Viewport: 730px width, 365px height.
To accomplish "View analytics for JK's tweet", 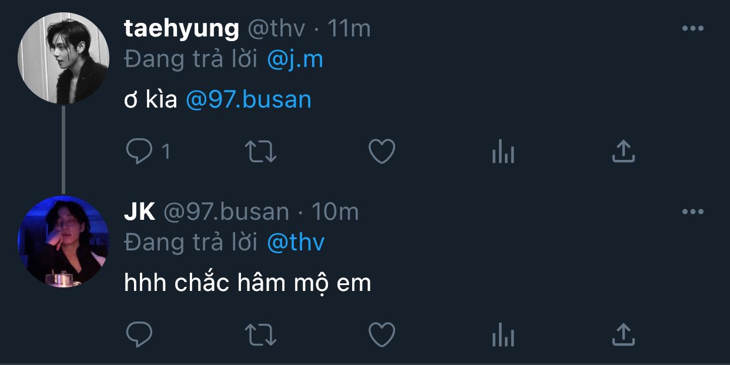I will pyautogui.click(x=503, y=336).
